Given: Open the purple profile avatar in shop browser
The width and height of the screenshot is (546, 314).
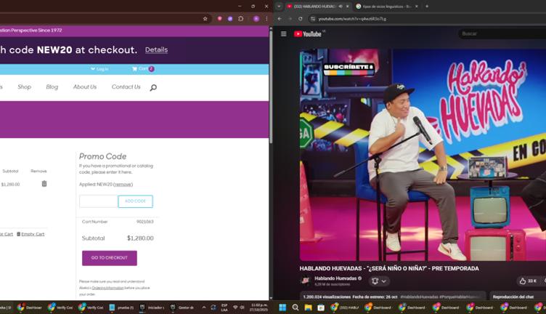Looking at the screenshot, I should click(256, 19).
